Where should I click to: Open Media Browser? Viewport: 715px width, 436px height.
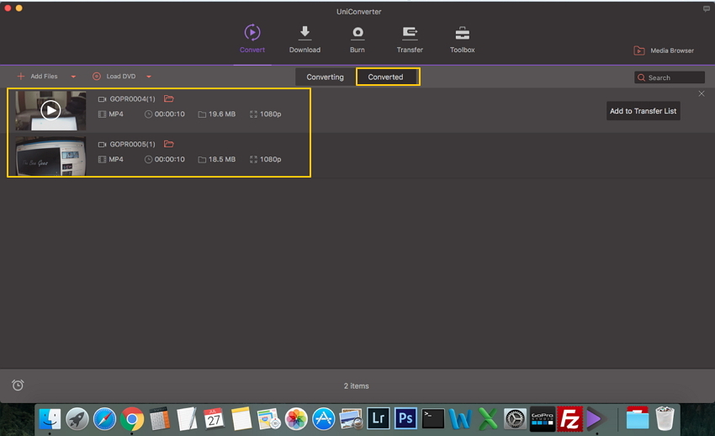pyautogui.click(x=664, y=51)
